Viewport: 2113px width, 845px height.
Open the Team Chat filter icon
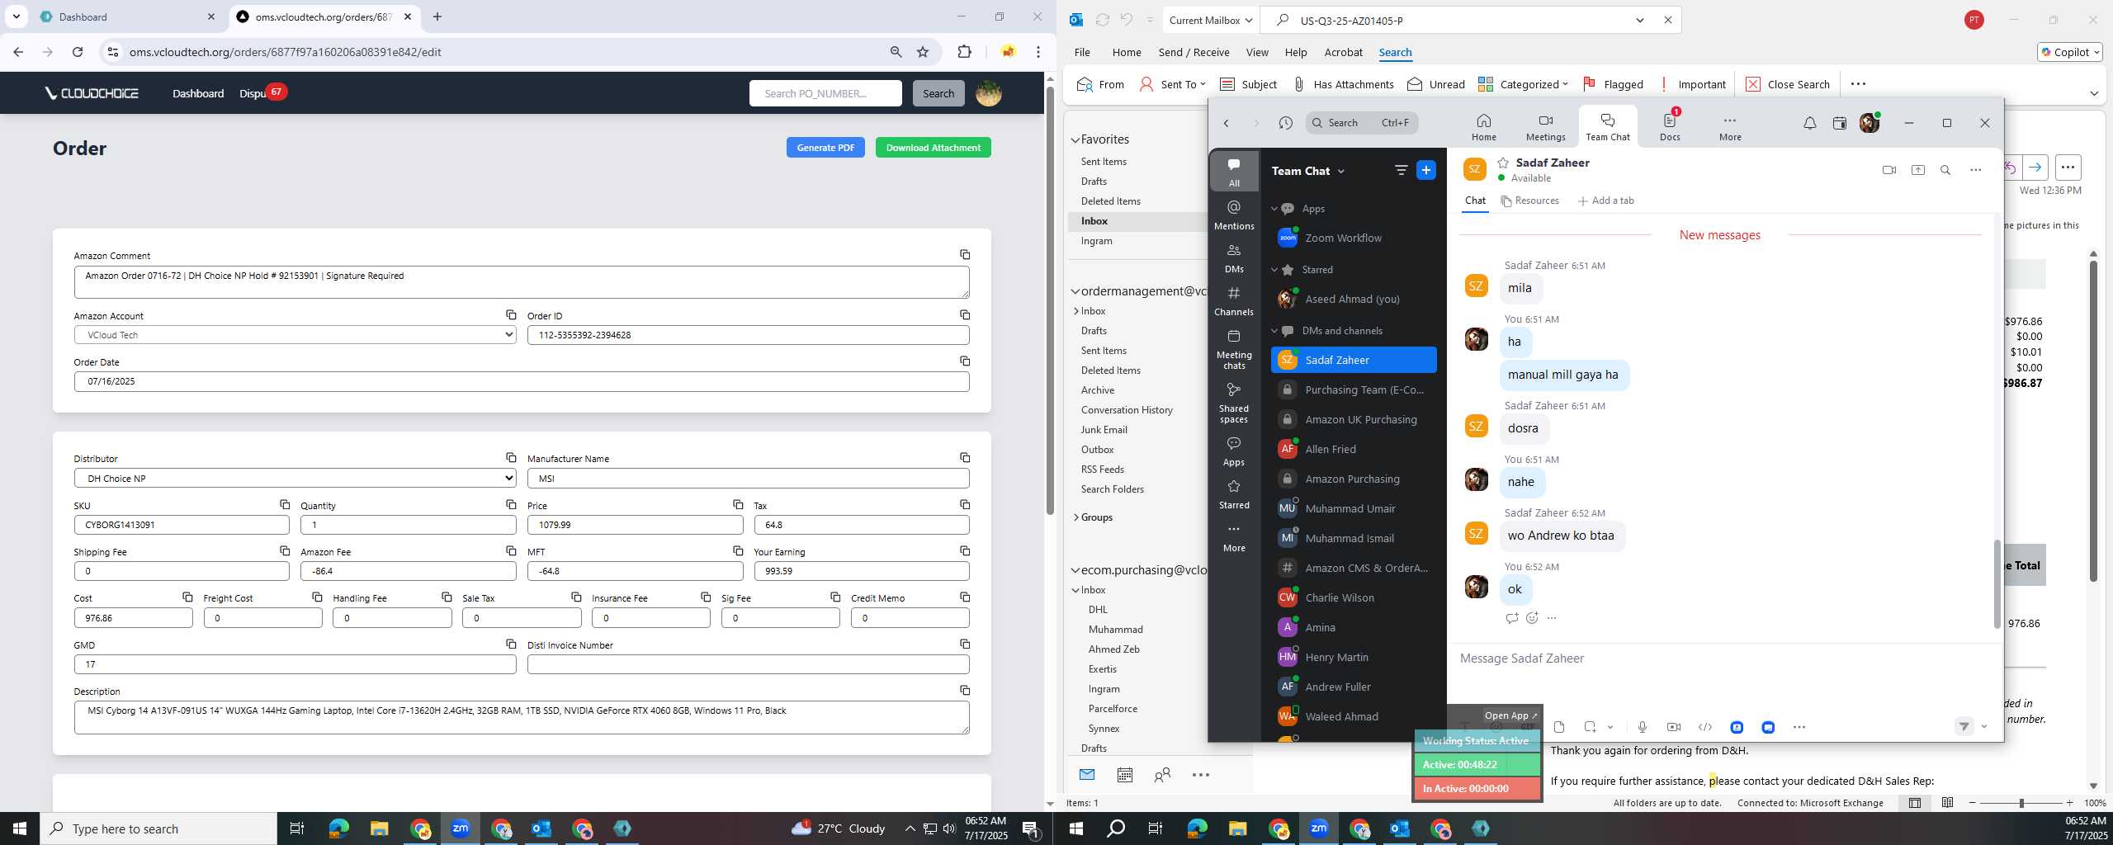click(1401, 170)
